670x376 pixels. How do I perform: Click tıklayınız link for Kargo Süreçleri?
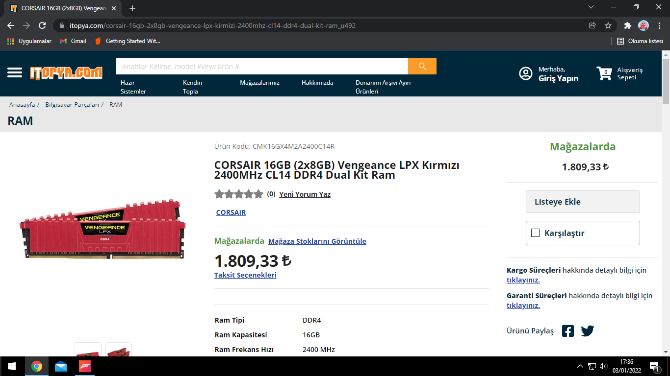pos(523,280)
